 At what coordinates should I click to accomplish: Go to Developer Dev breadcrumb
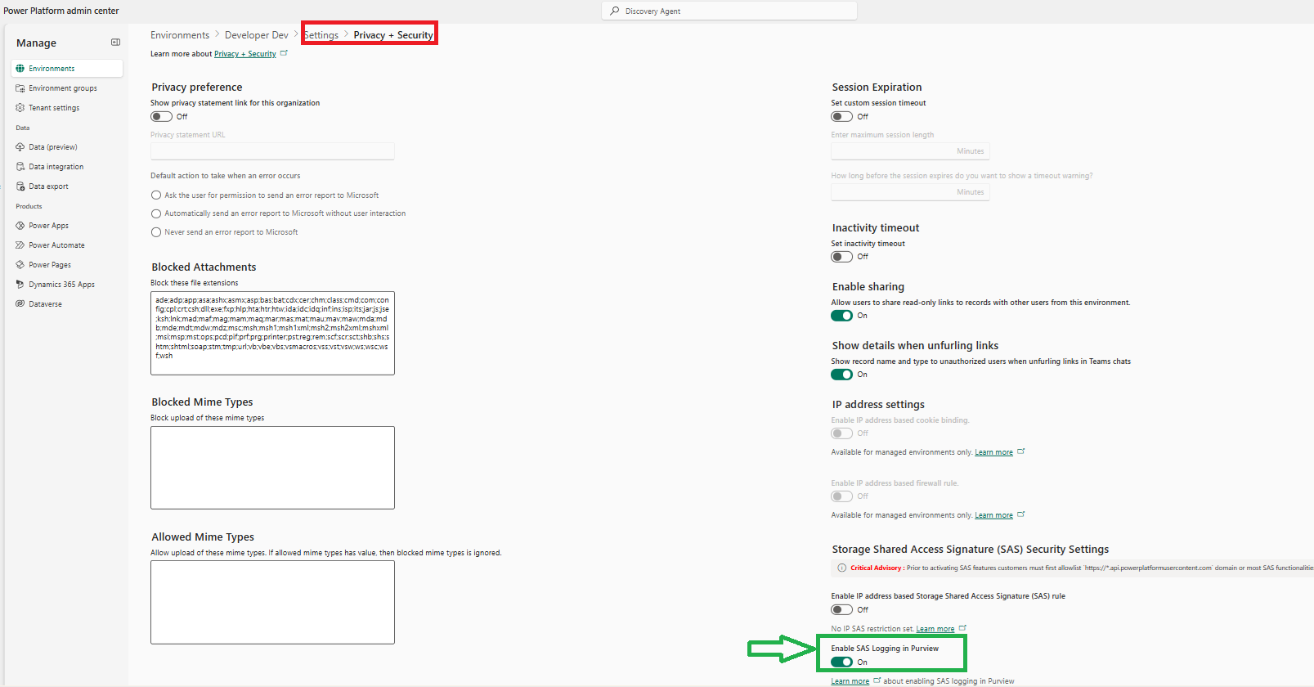[256, 35]
